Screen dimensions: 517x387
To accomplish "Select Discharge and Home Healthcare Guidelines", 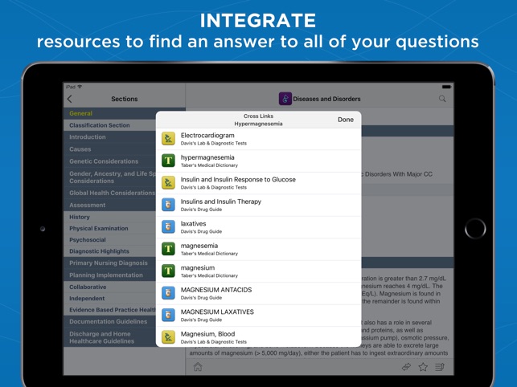I will point(110,337).
